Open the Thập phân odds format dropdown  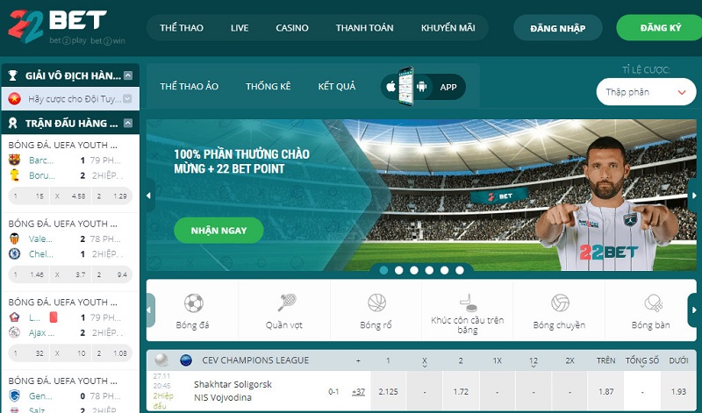click(x=646, y=92)
